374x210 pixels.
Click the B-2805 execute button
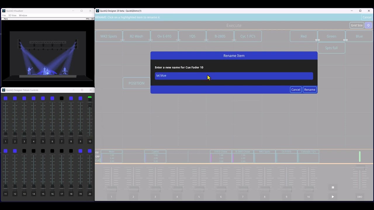(220, 36)
